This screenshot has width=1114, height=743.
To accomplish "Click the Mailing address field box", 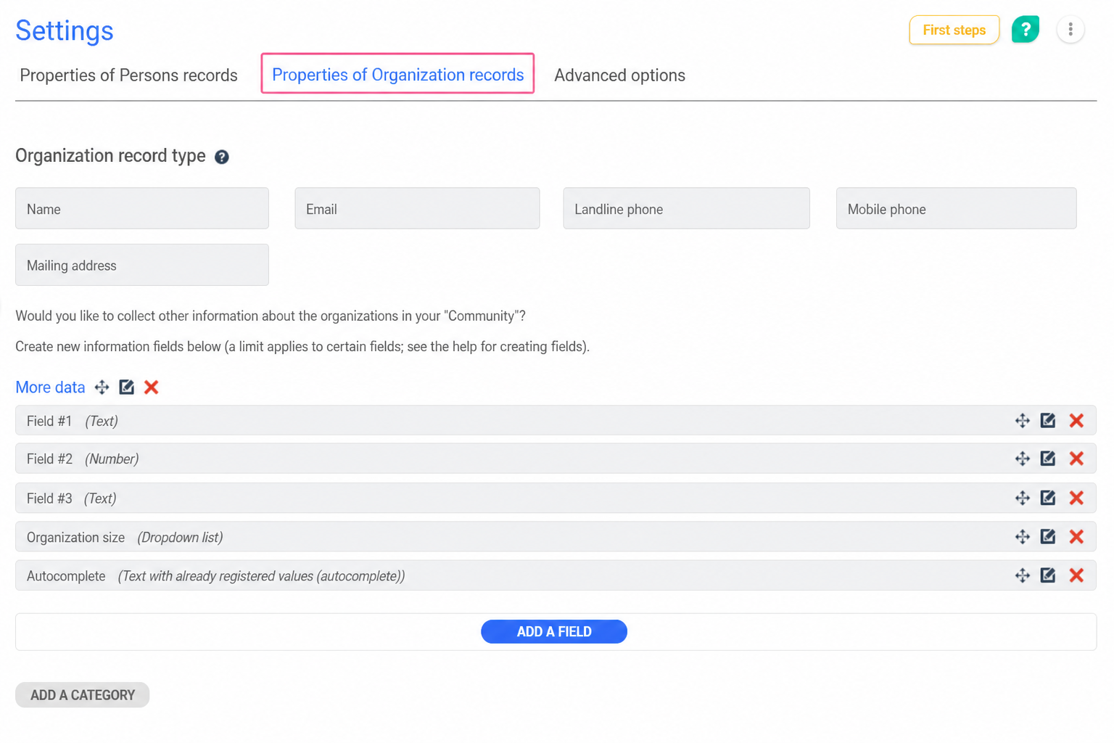I will click(142, 265).
